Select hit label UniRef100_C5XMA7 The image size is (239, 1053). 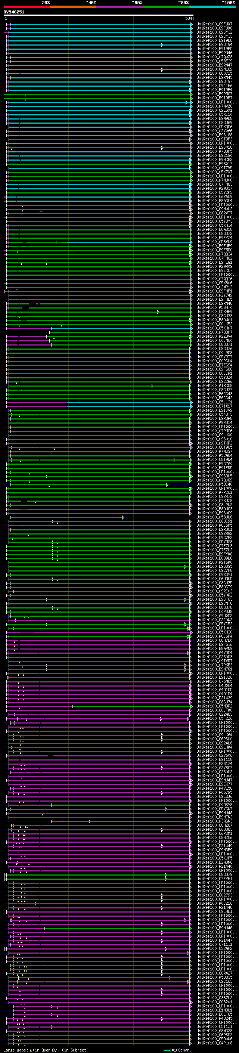coord(214,328)
